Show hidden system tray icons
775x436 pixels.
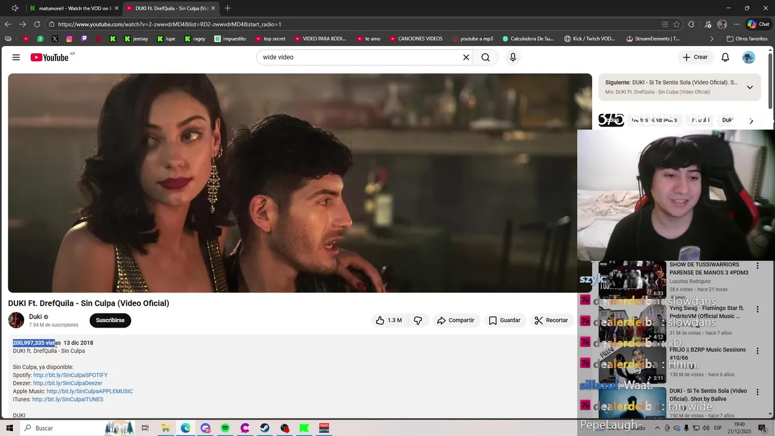[x=658, y=428]
